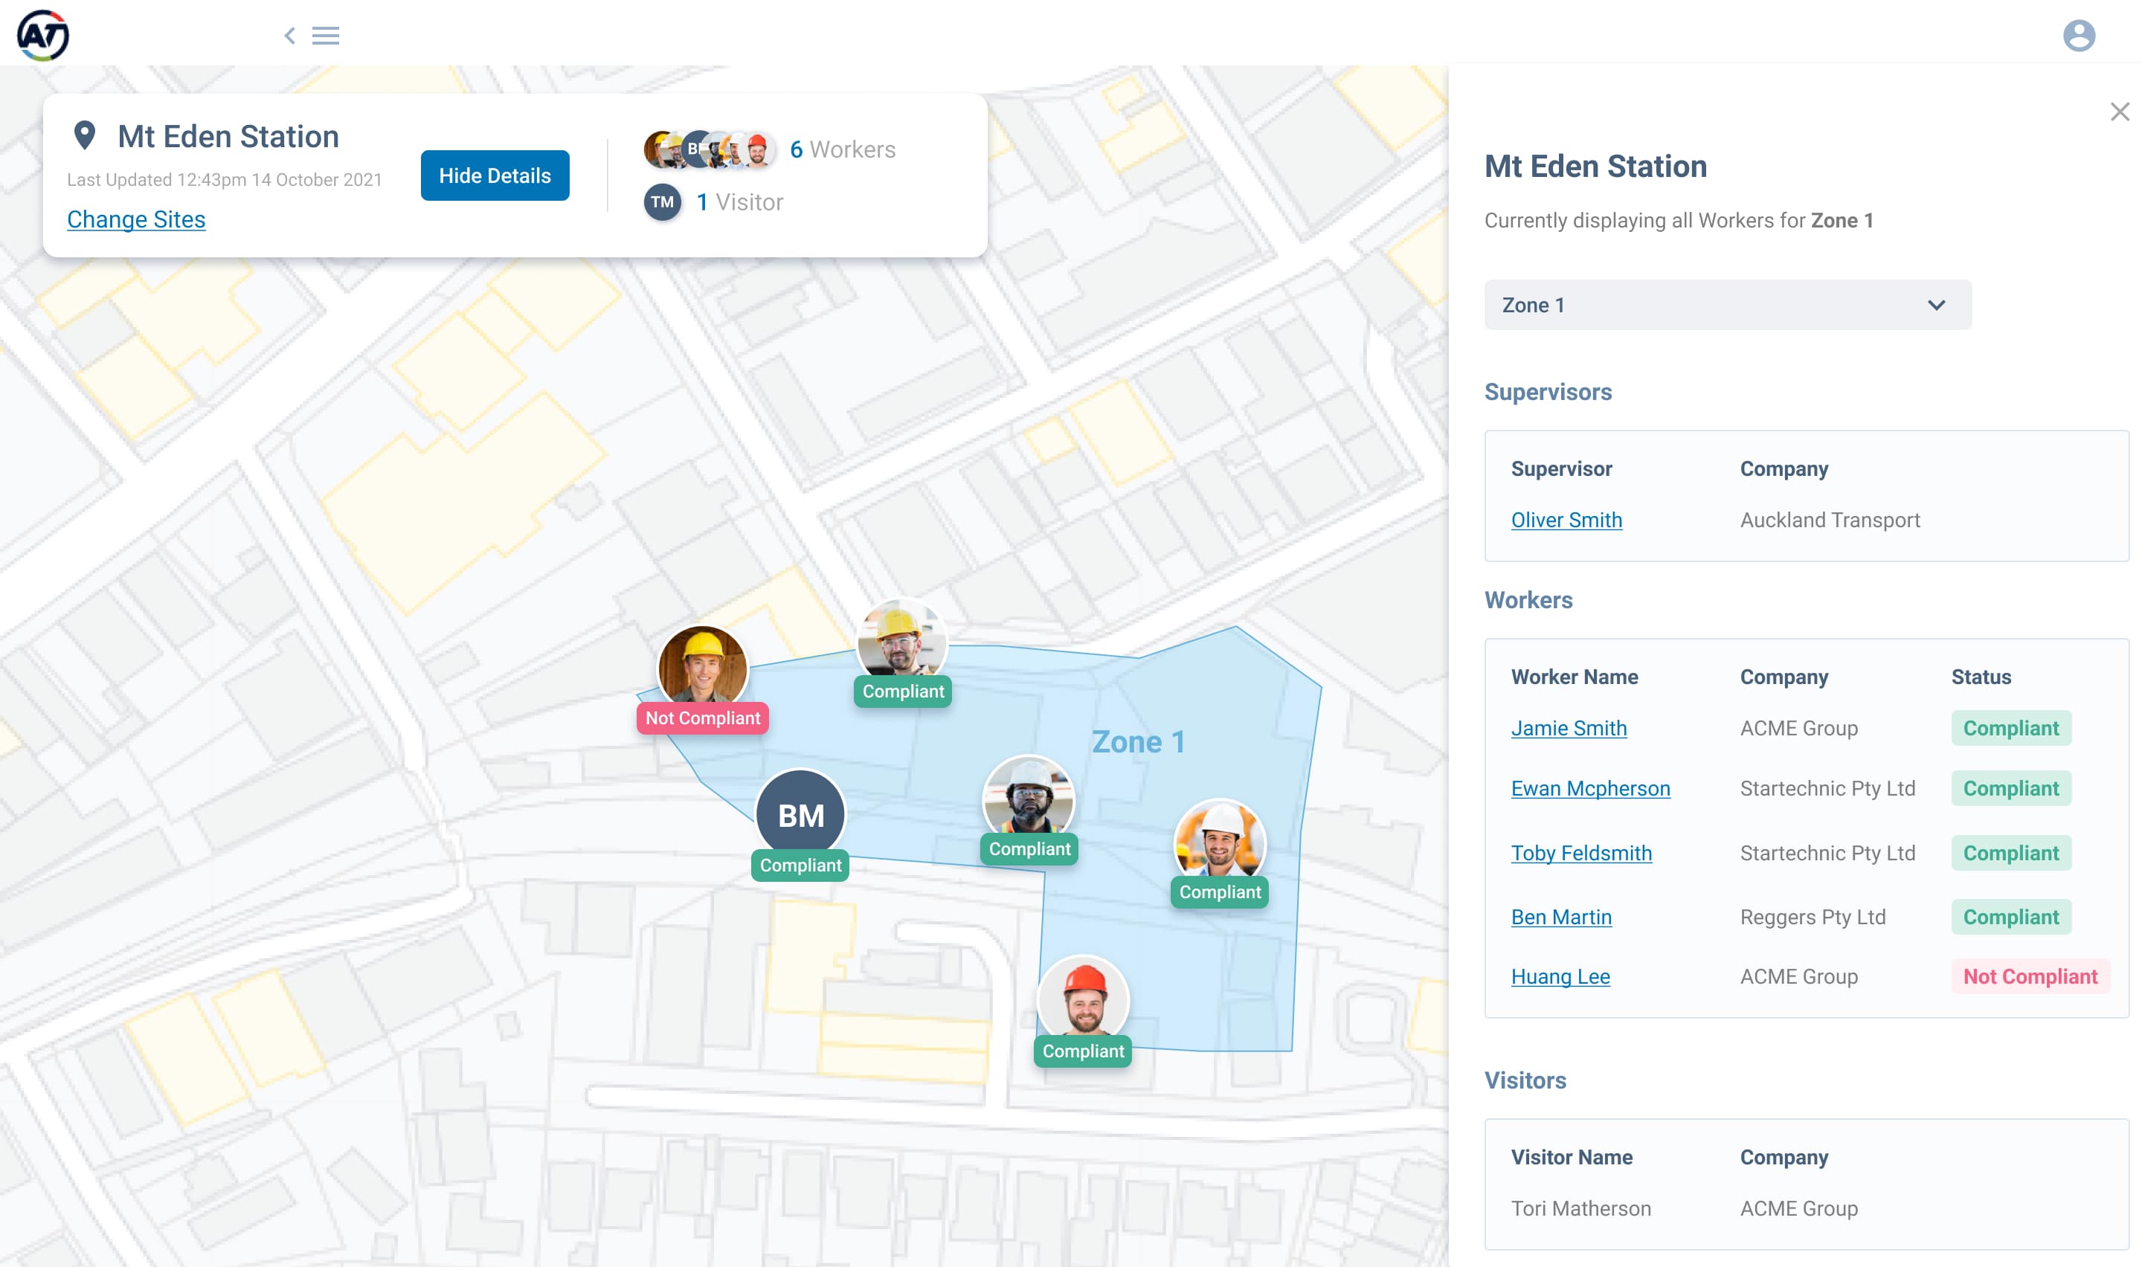Expand the Zone 1 dropdown
2142x1267 pixels.
(1727, 305)
